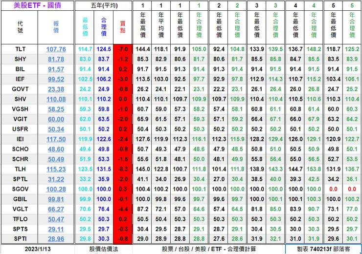Select the USFR ticker cell
Screen dimensions: 362x254
coord(20,129)
